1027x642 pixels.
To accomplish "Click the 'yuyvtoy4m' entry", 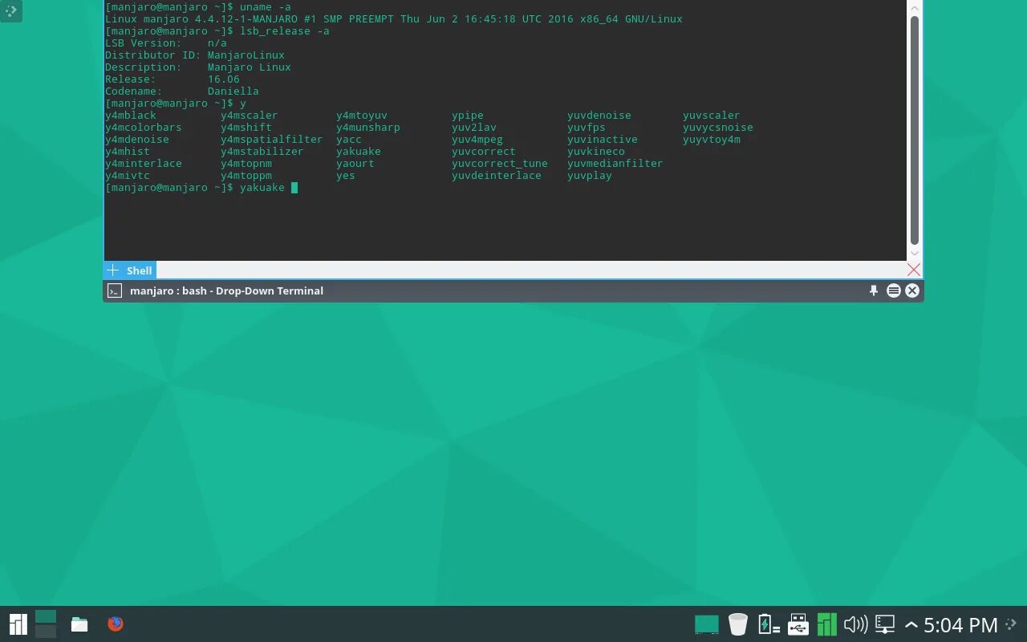I will pos(712,140).
